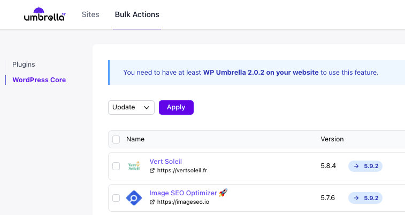Click the Vert Soleil site logo
The width and height of the screenshot is (405, 215).
(x=134, y=166)
